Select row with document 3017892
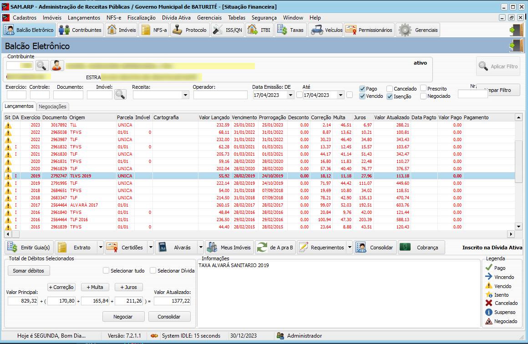This screenshot has width=528, height=344. coord(259,125)
